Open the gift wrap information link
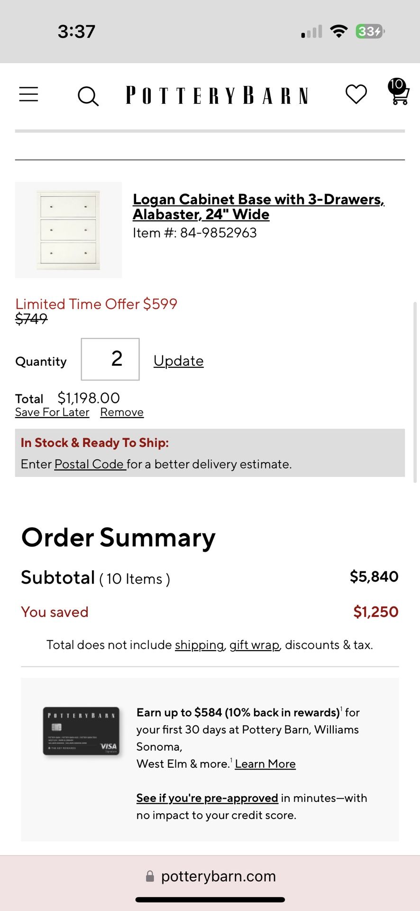Image resolution: width=420 pixels, height=911 pixels. click(x=254, y=645)
